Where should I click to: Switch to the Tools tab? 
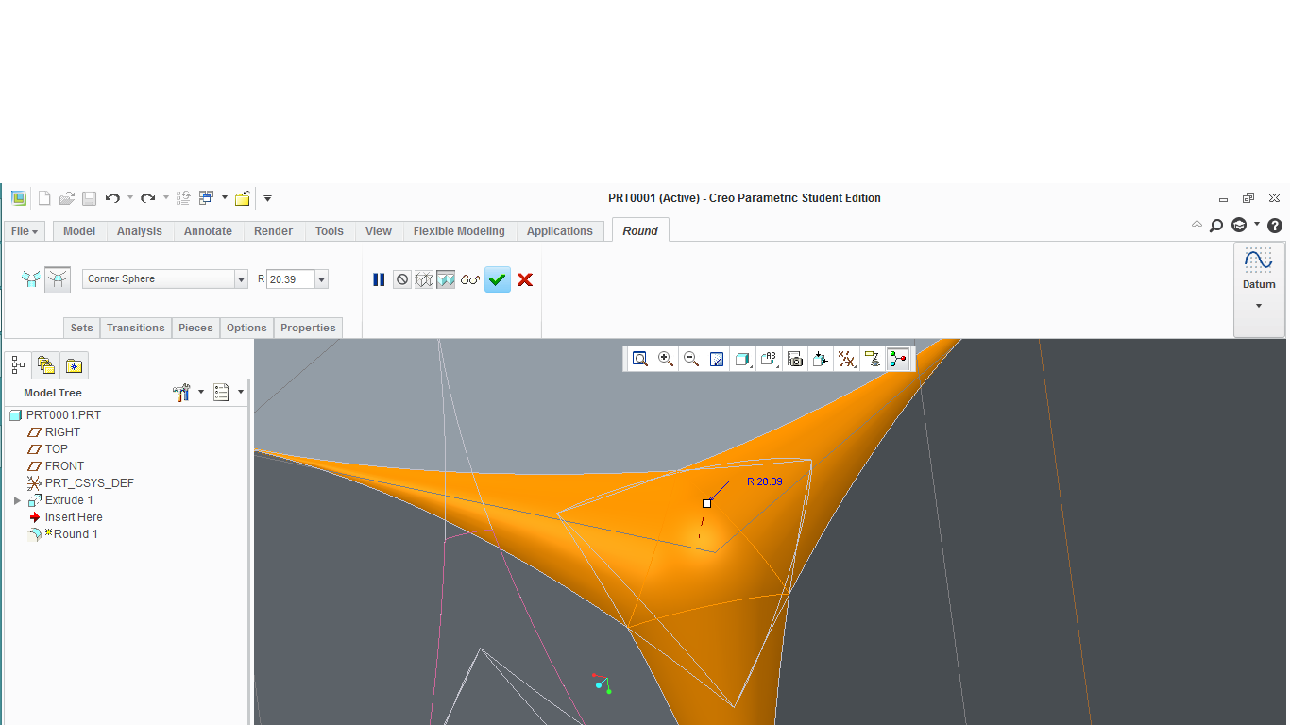point(330,231)
